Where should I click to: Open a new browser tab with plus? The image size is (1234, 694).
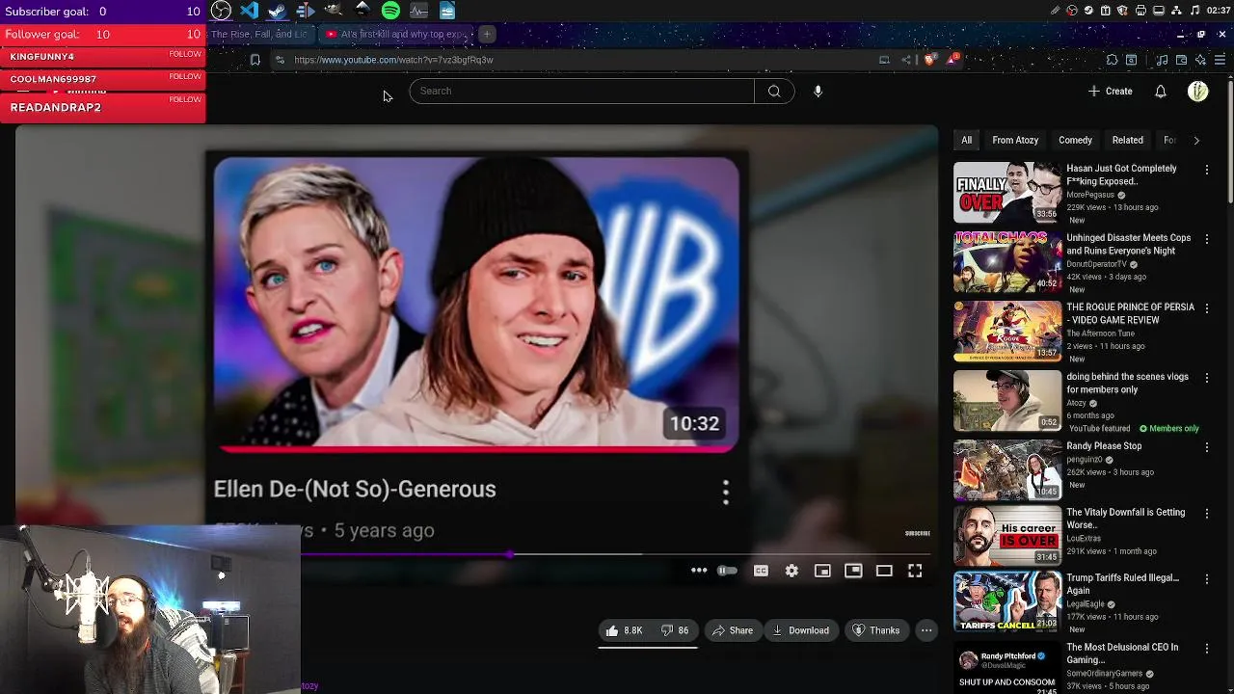487,35
